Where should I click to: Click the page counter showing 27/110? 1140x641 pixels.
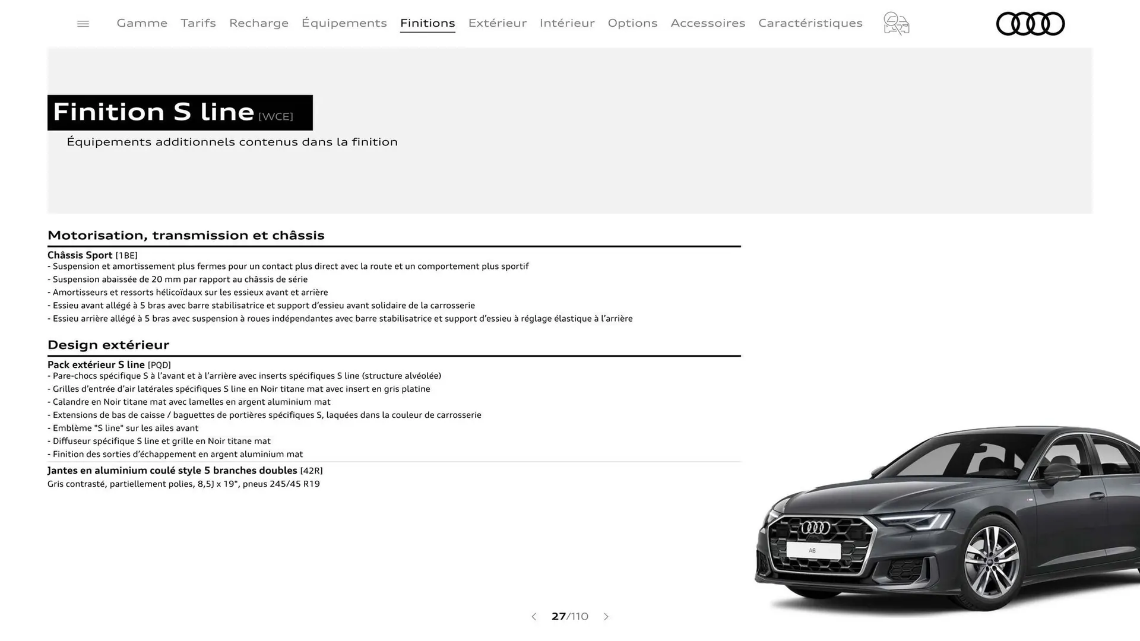tap(569, 617)
